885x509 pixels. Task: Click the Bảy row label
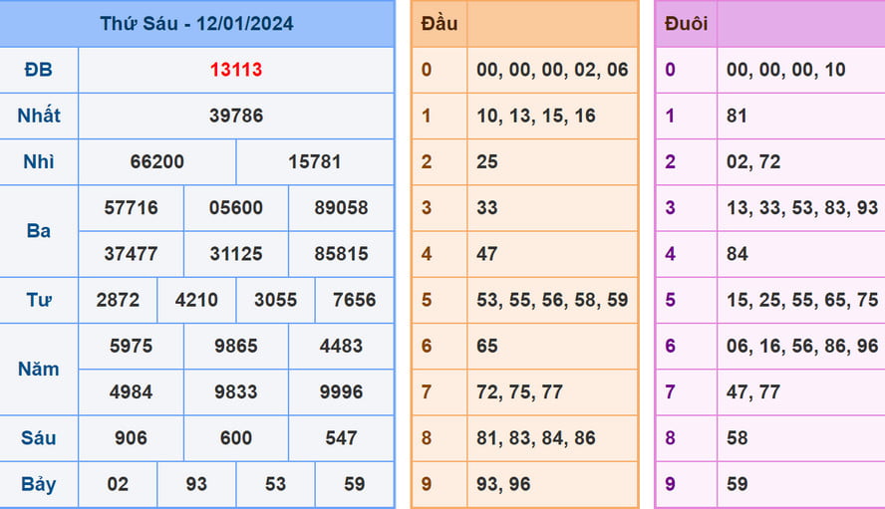point(39,484)
